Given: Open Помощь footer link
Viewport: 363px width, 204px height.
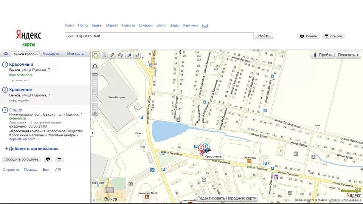Looking at the screenshot, I should coord(31,170).
